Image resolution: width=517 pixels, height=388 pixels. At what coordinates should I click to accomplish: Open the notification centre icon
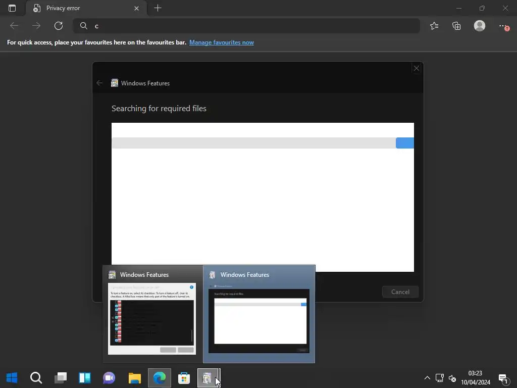click(503, 378)
